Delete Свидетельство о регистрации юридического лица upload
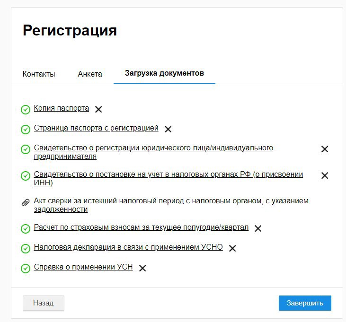The image size is (346, 322). (x=325, y=149)
